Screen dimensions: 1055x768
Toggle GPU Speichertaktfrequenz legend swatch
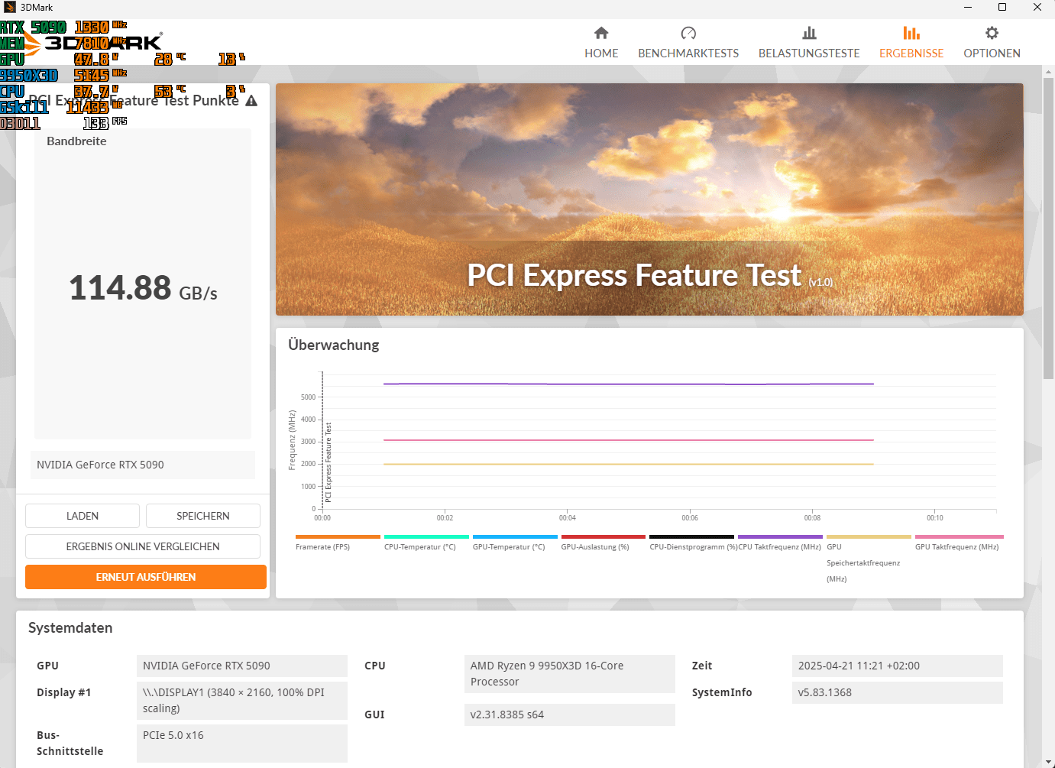pyautogui.click(x=869, y=536)
